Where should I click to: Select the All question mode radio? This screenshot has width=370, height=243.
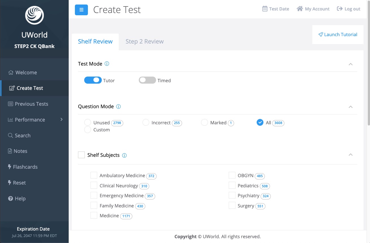(x=260, y=122)
